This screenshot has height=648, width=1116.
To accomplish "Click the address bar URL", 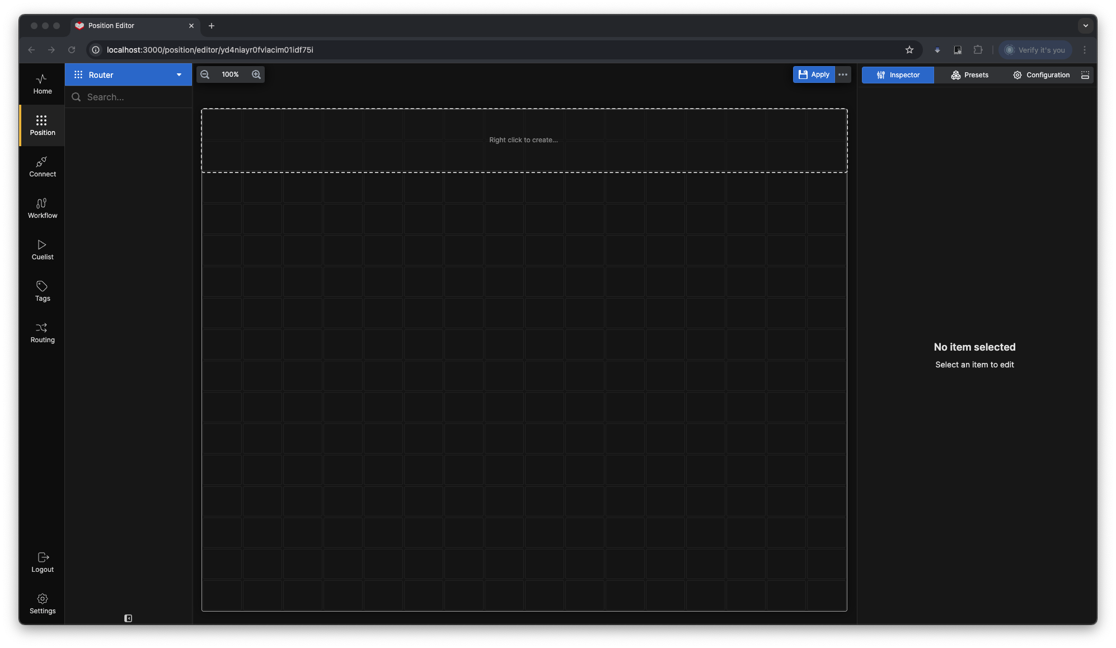I will pyautogui.click(x=210, y=50).
